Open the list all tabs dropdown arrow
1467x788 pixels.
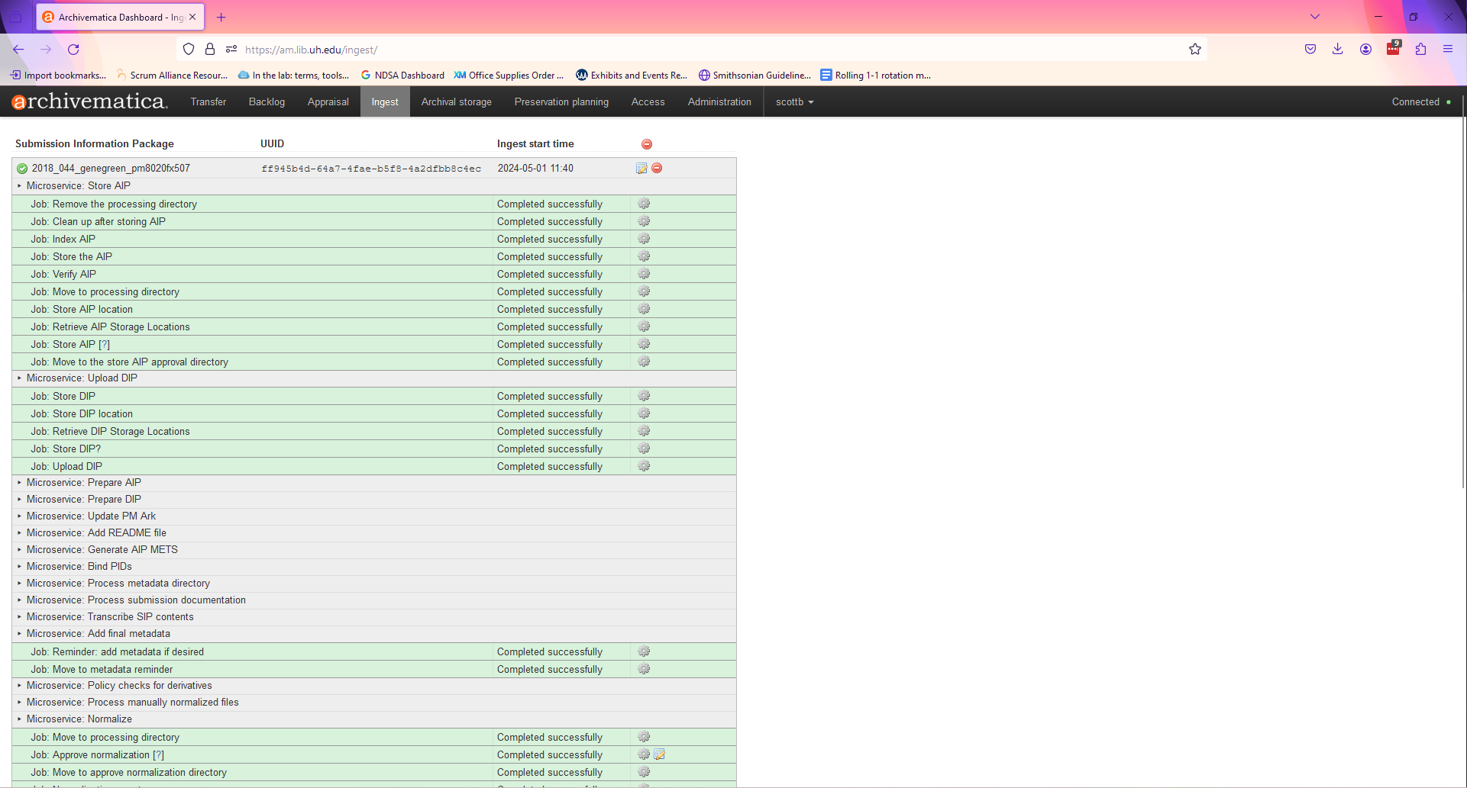(1315, 17)
